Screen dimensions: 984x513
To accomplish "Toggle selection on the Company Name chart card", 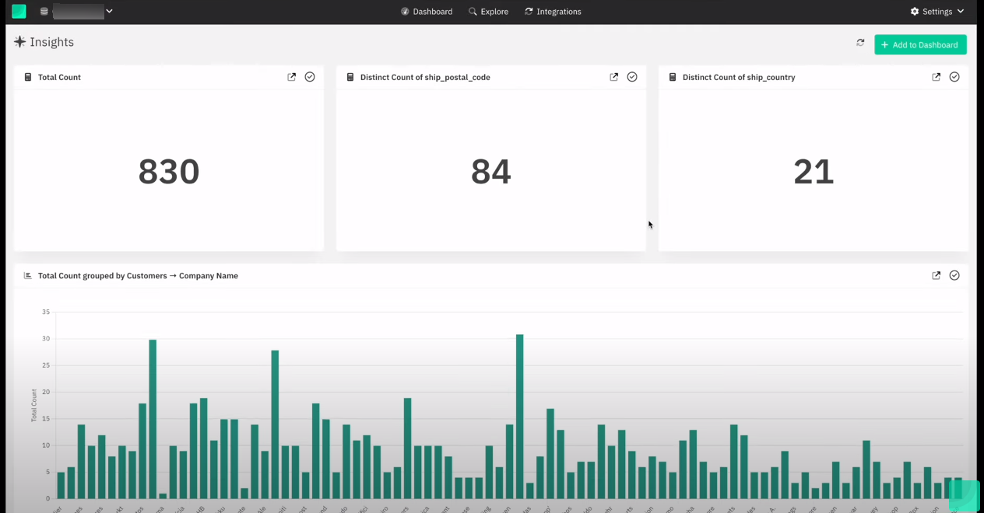I will (x=954, y=275).
